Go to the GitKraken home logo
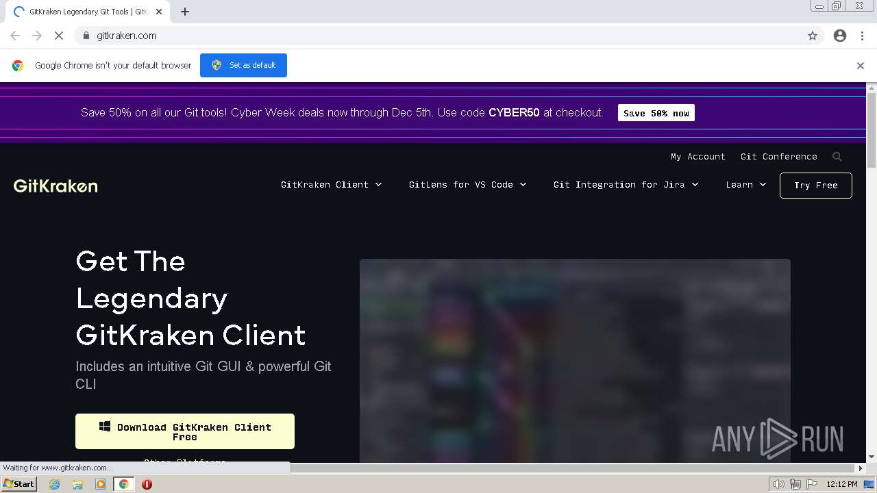 [x=55, y=186]
